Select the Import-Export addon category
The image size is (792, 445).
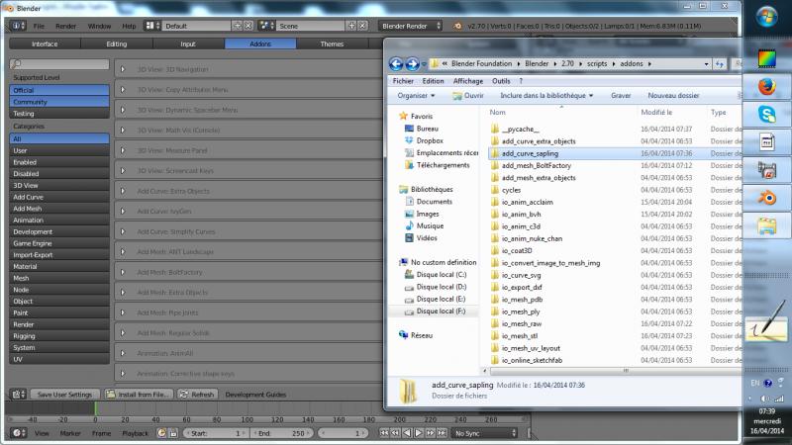pyautogui.click(x=59, y=255)
